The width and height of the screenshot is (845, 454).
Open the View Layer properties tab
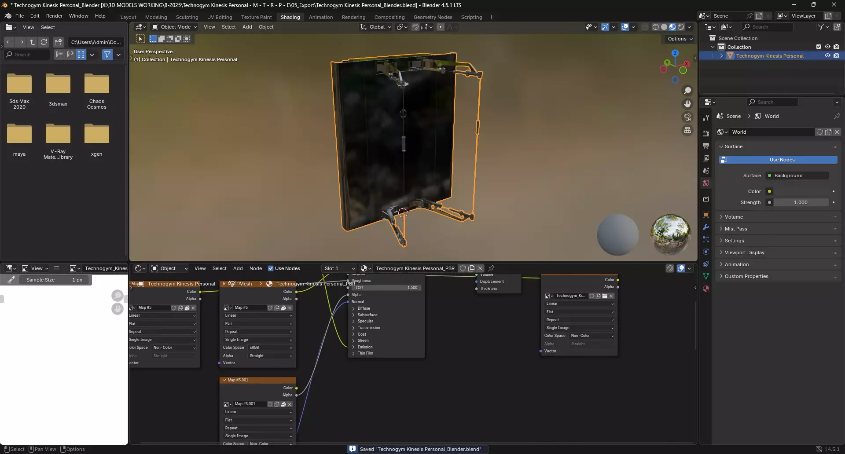(706, 158)
